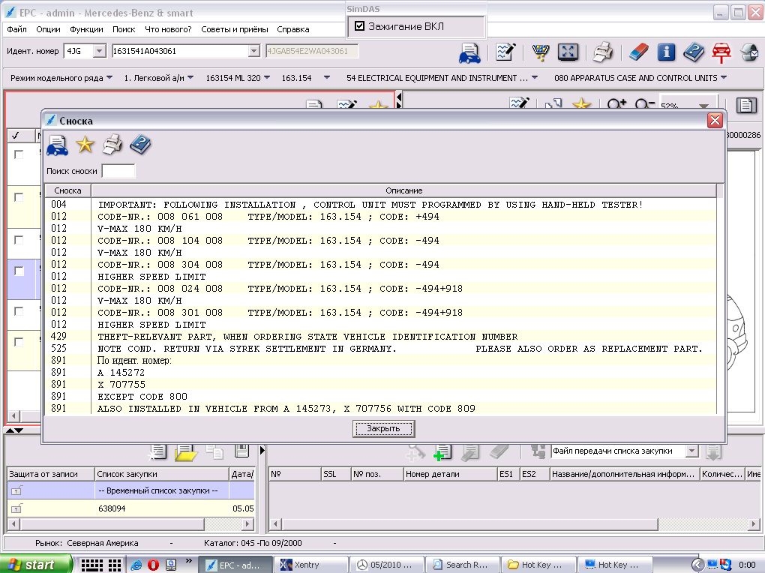Click Каталог: 045 -По 09/2000 in status bar
Viewport: 765px width, 573px height.
click(x=253, y=543)
